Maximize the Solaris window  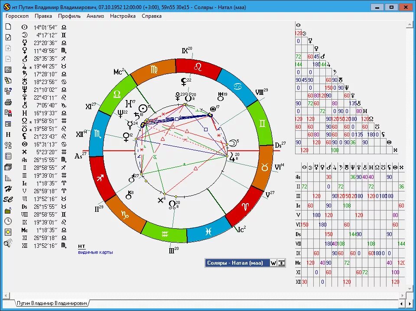click(x=391, y=7)
